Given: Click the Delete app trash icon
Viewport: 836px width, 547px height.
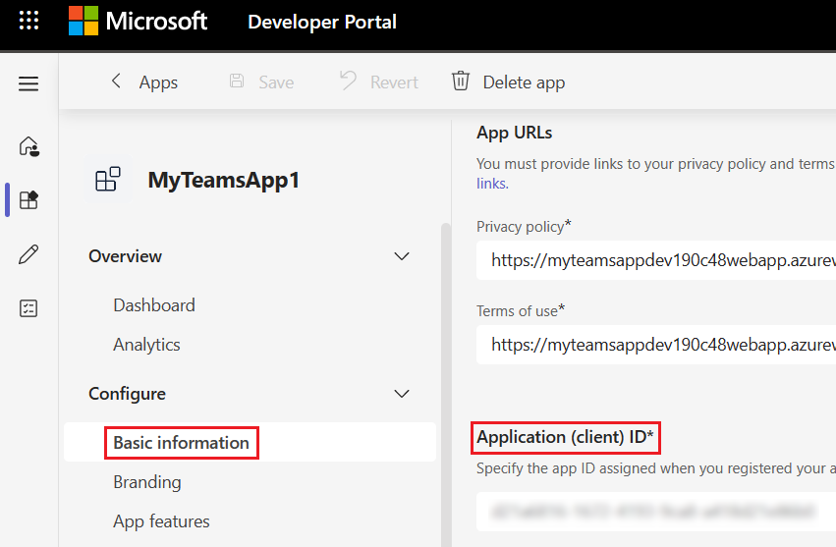Looking at the screenshot, I should (461, 82).
